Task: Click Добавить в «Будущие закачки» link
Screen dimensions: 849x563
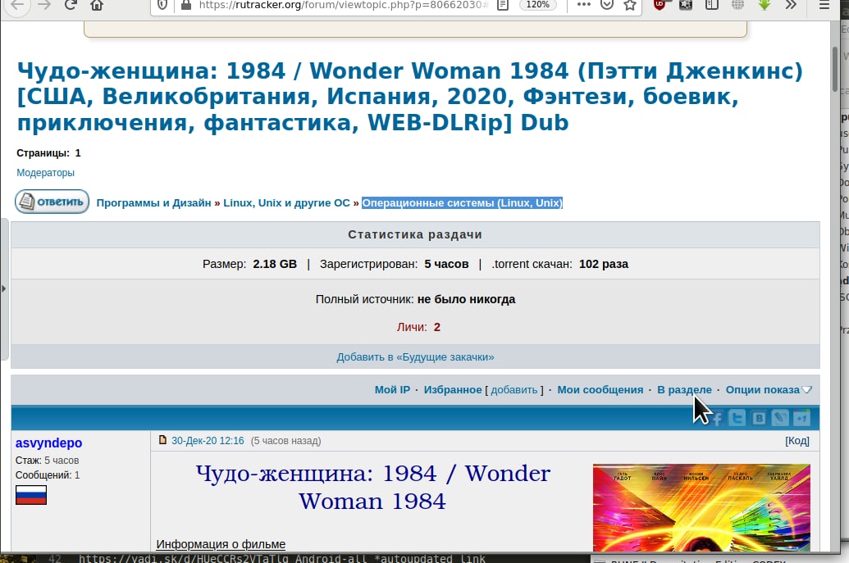Action: pyautogui.click(x=415, y=357)
